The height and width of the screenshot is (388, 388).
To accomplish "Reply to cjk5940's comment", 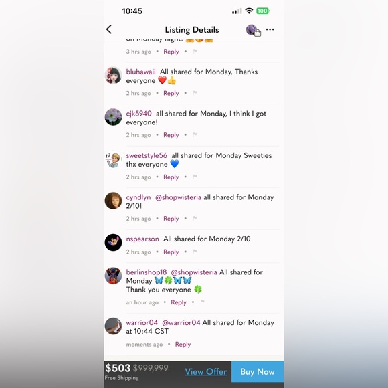I will 171,135.
